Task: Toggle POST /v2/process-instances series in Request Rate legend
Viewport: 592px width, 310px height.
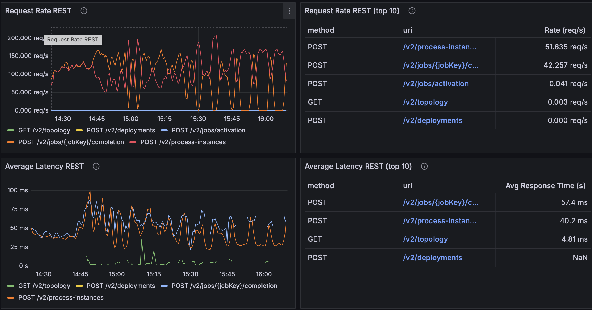Action: (x=183, y=142)
